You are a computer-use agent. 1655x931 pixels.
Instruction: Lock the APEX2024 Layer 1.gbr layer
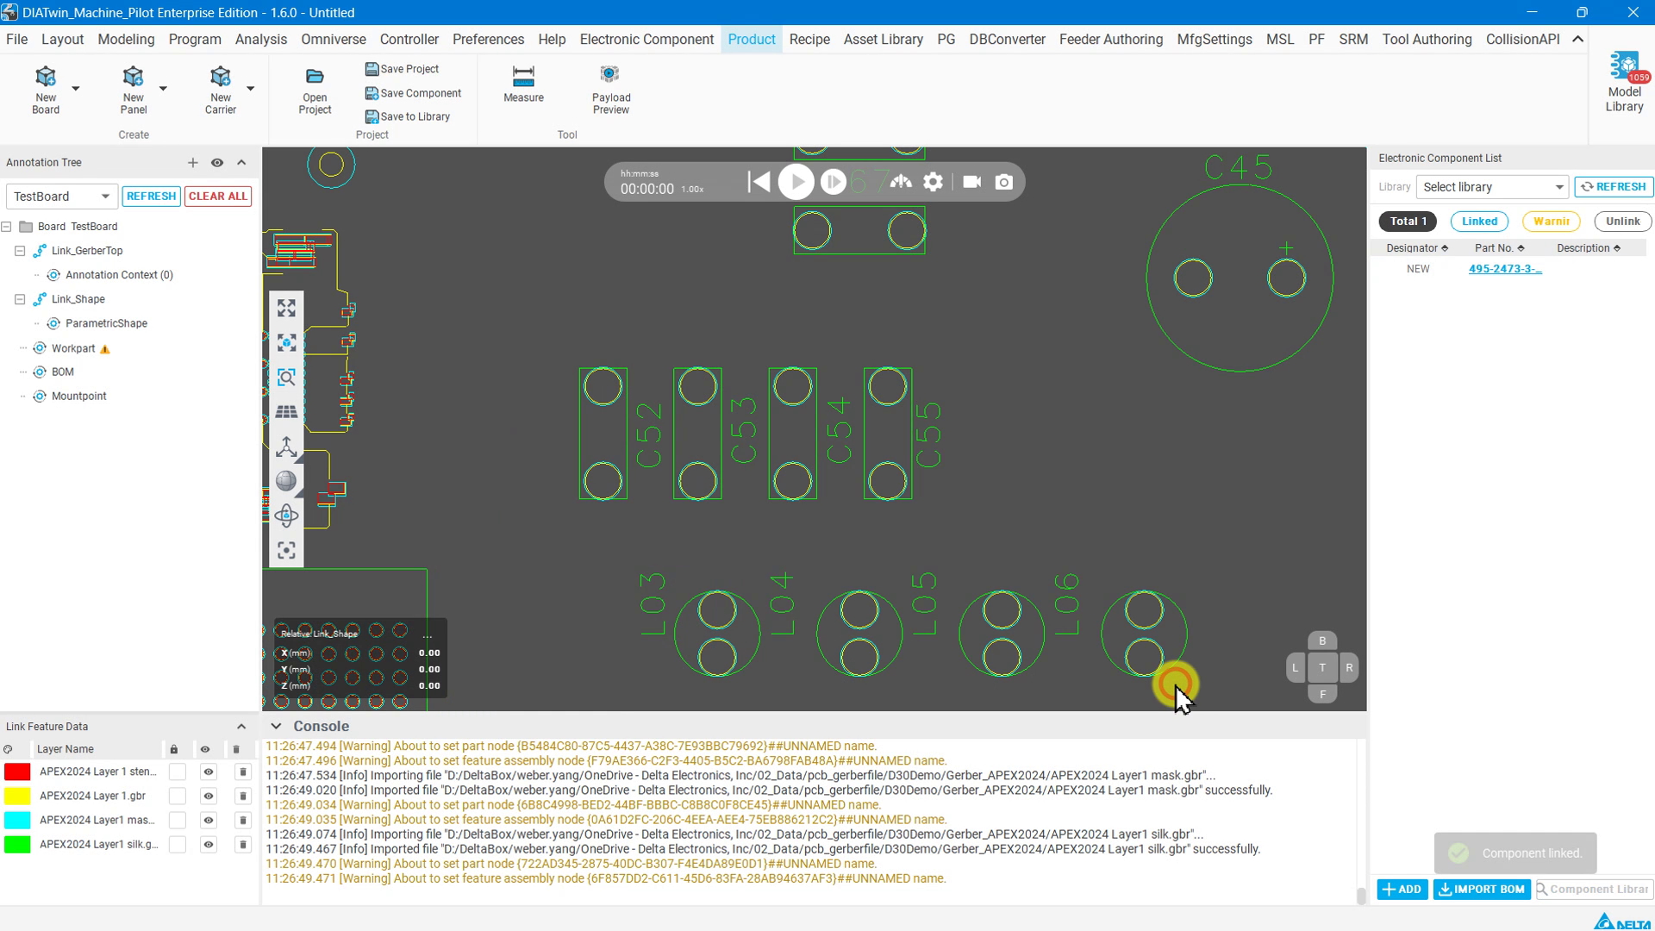pyautogui.click(x=178, y=797)
